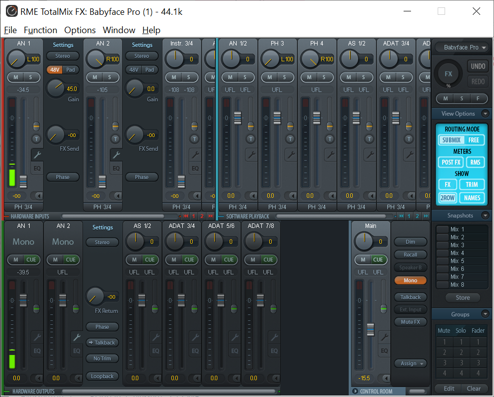Image resolution: width=494 pixels, height=397 pixels.
Task: Open wrench settings on hardware output AS 1/2
Action: point(156,337)
